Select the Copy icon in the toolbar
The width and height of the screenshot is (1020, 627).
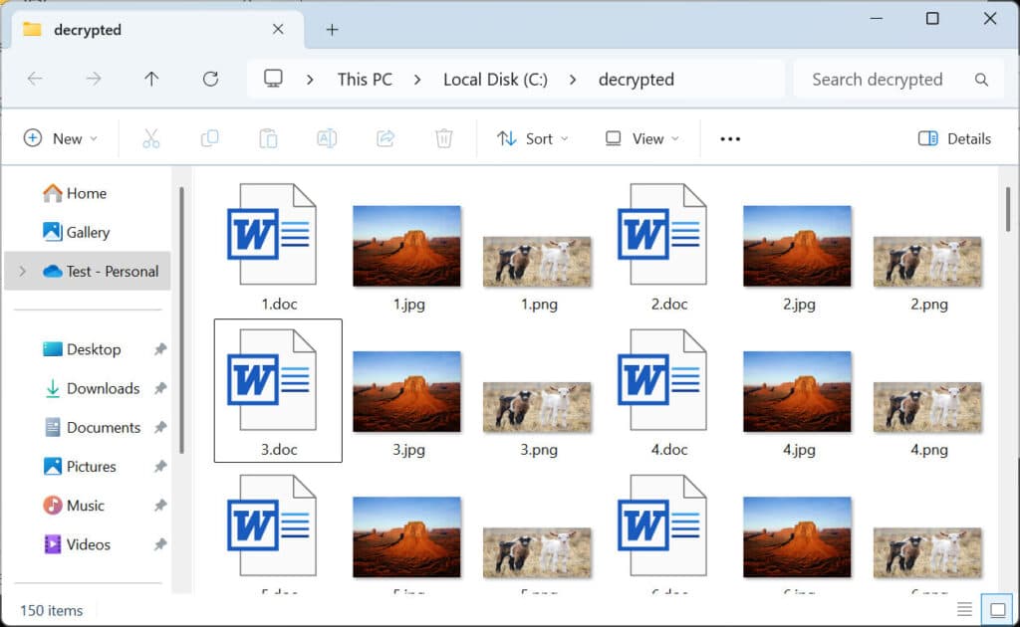click(x=209, y=138)
